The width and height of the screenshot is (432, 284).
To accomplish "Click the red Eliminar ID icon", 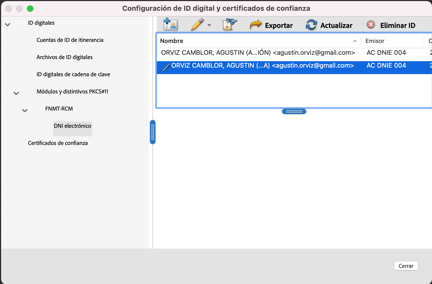I will click(x=371, y=25).
